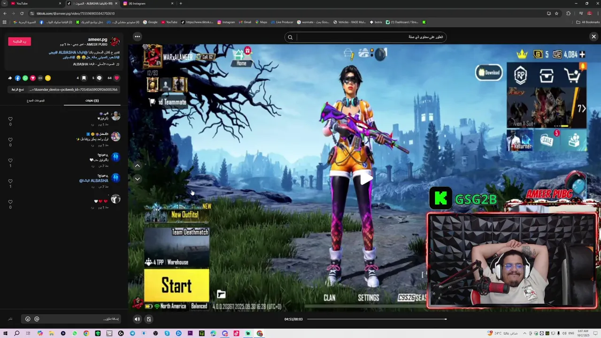Open the browser extensions puzzle icon
Screen dimensions: 601x338
pyautogui.click(x=568, y=13)
